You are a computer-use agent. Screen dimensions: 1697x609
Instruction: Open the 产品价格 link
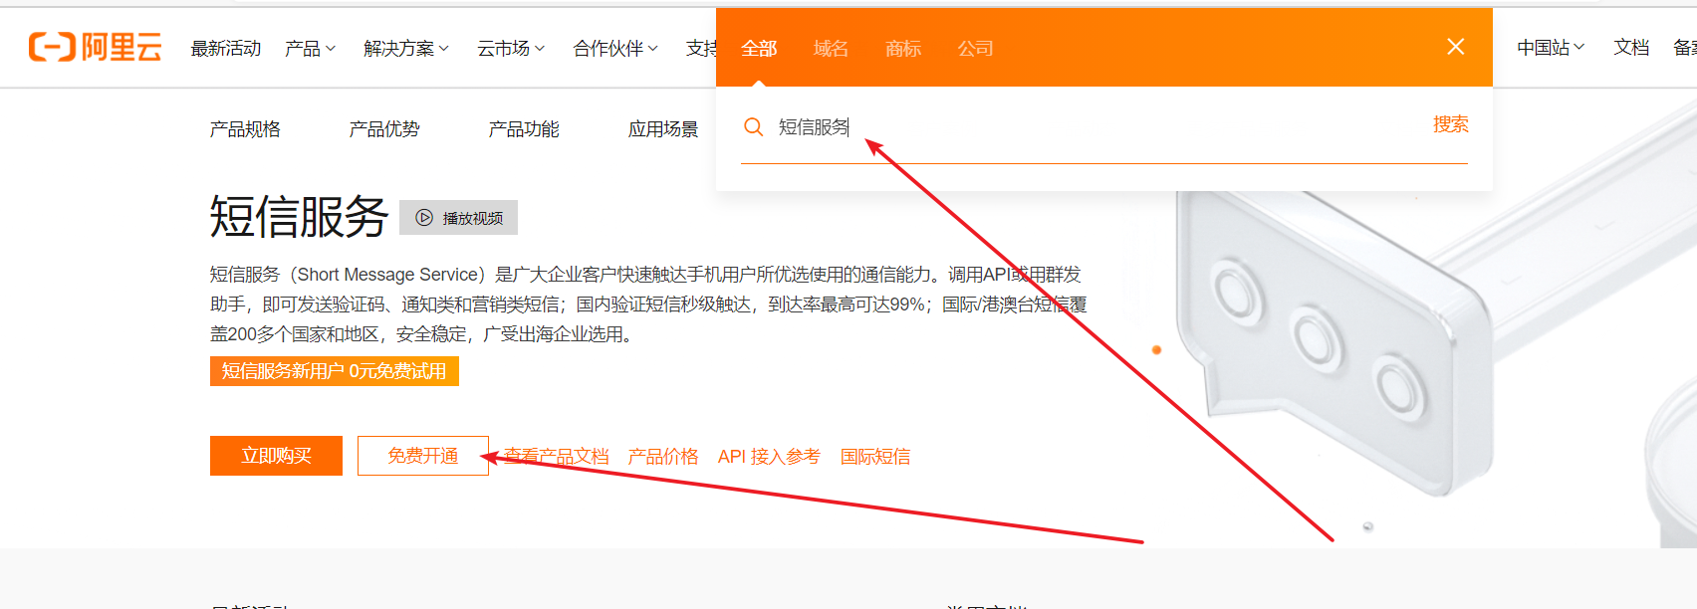coord(663,456)
